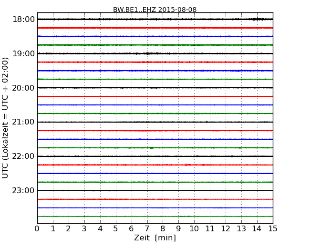This screenshot has width=310, height=248.
Task: Click the '11' x-axis tick label
Action: 210,229
